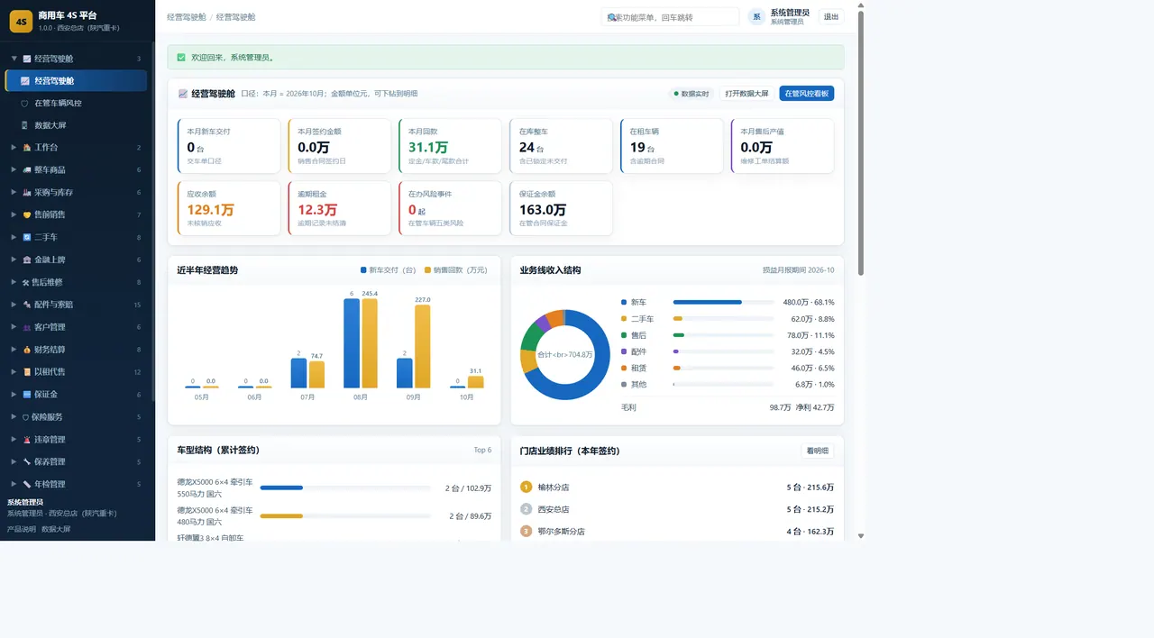
Task: Open the 本月回款 31.1万 KPI card
Action: pyautogui.click(x=450, y=146)
